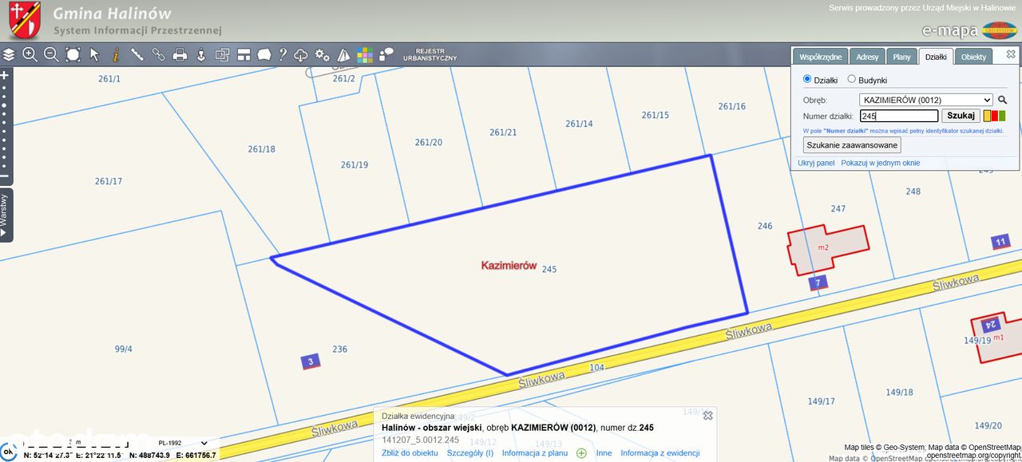Click the magnifier icon next to Obręb

[x=1003, y=101]
